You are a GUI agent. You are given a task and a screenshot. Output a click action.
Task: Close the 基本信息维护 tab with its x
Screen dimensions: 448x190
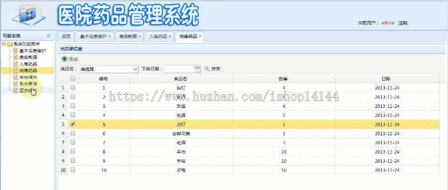click(110, 36)
